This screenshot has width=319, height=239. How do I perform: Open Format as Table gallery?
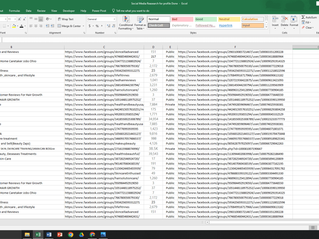click(140, 23)
